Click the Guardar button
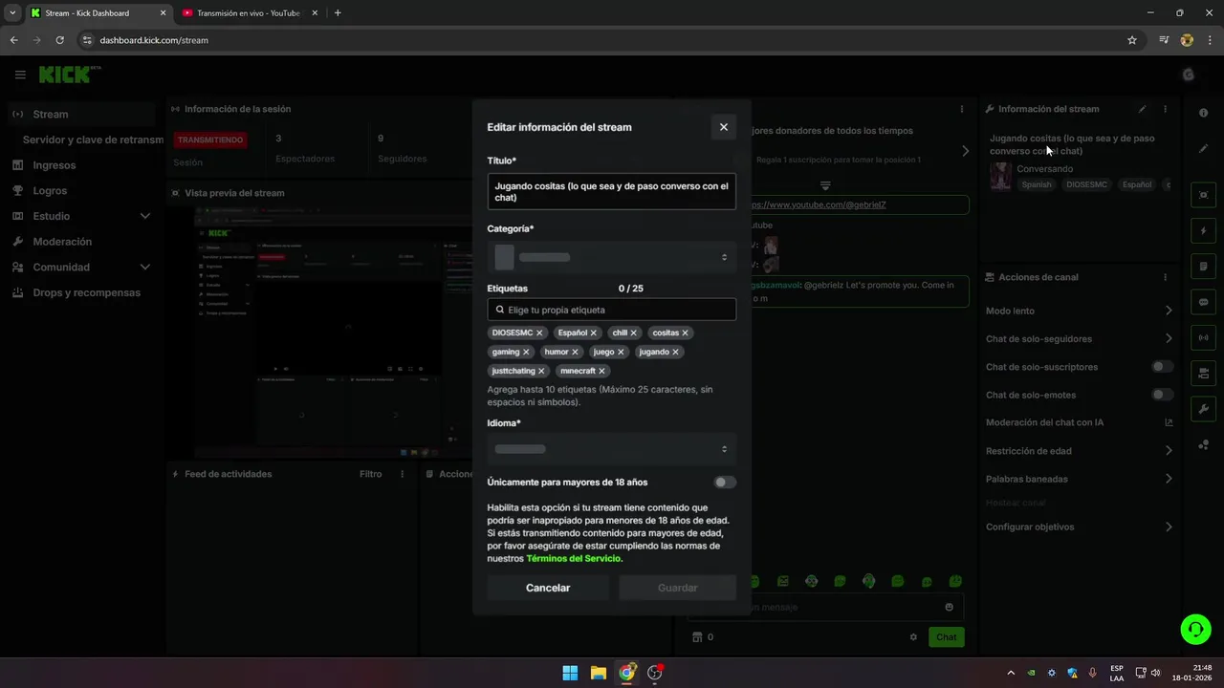1224x688 pixels. tap(678, 588)
